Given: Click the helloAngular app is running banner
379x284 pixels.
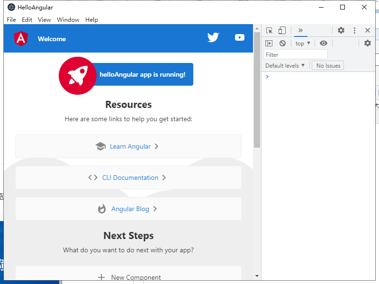Looking at the screenshot, I should (143, 74).
